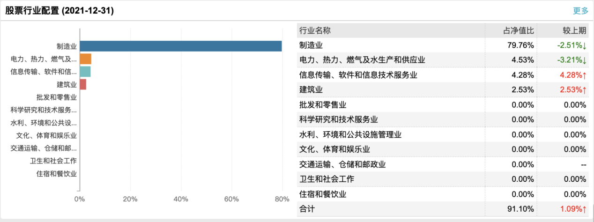Sort by 行业名称 column header
594x222 pixels.
315,31
